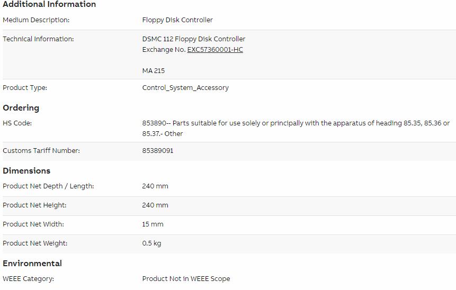Click the Product Net Weight label
Viewport: 456px width, 290px height.
pos(35,243)
